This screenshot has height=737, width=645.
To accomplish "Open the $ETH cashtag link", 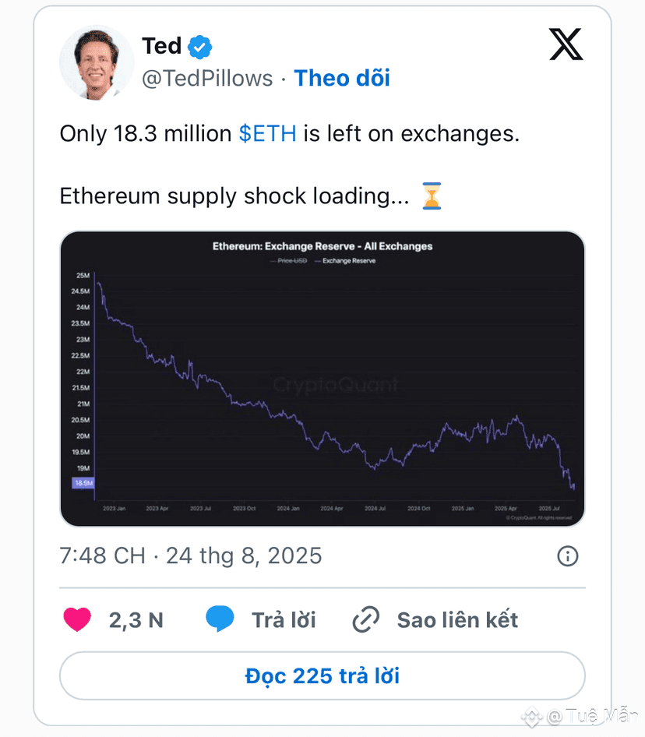I will (267, 133).
